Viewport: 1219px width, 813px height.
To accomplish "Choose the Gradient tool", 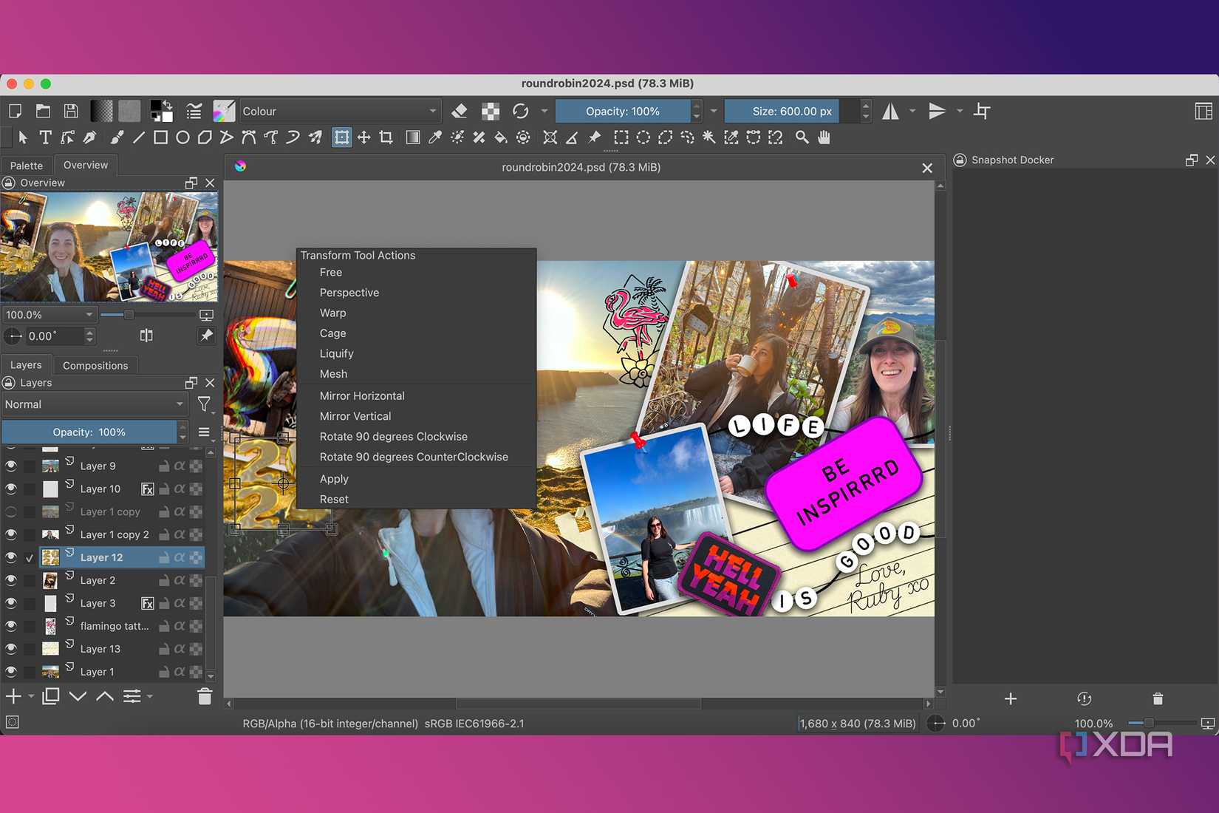I will pos(412,137).
